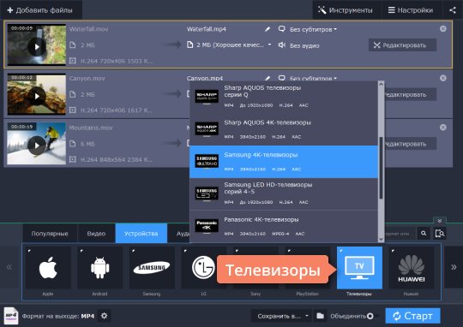Open quality dropdown 2 МБ (Хорошее качес...
463x327 pixels.
[x=230, y=45]
